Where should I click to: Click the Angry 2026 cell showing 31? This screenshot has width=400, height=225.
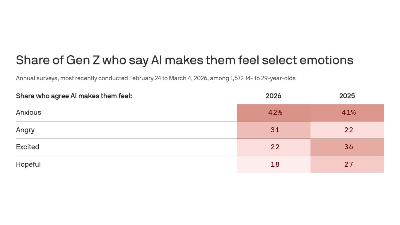tap(275, 130)
